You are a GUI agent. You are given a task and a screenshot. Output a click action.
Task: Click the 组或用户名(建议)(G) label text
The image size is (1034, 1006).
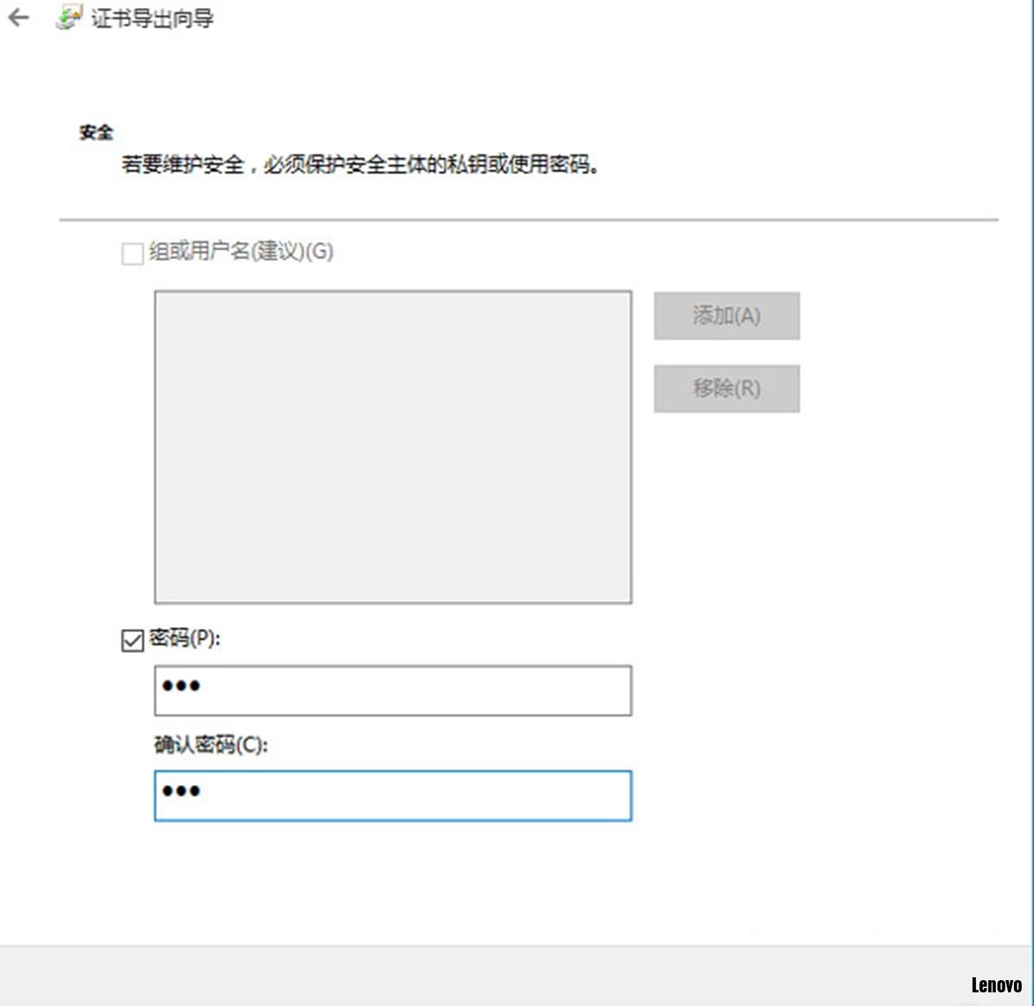pos(241,252)
